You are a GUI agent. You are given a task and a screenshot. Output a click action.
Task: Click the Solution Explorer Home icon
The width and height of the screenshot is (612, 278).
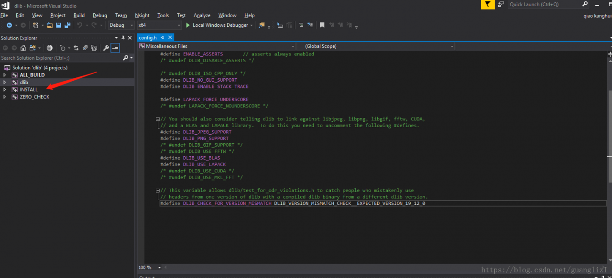tap(23, 48)
